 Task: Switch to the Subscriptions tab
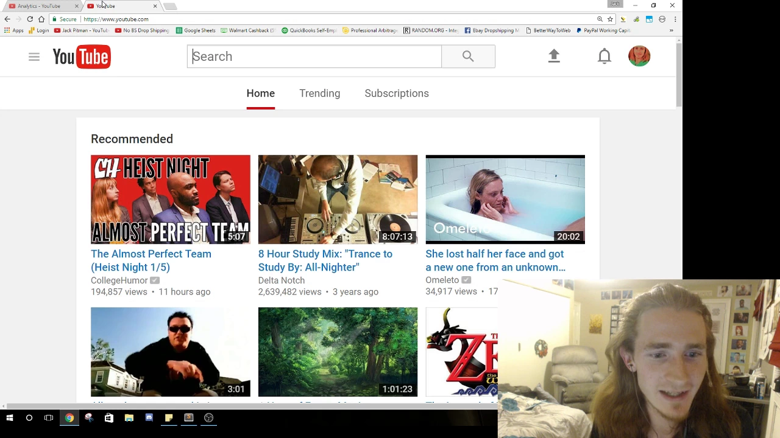(397, 94)
